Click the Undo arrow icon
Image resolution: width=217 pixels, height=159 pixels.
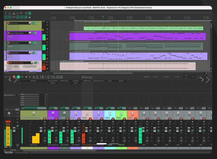point(22,13)
